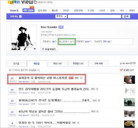Click delete X for 알치(ALCHI) post
The width and height of the screenshot is (138, 128).
point(99,100)
